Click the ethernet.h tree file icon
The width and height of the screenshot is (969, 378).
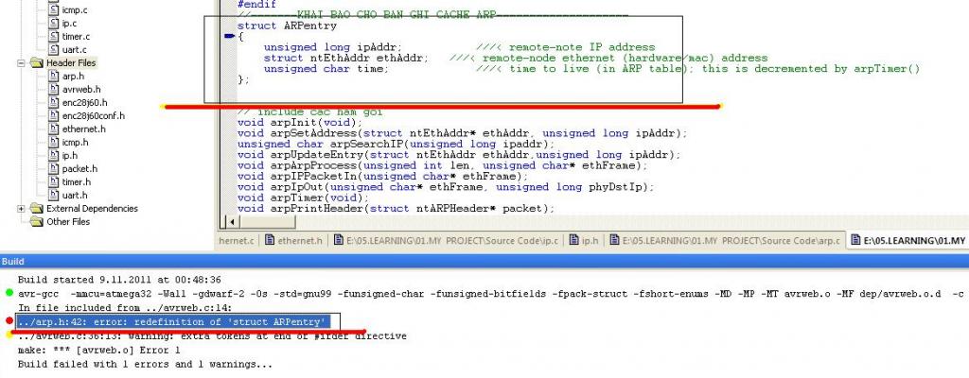click(54, 129)
